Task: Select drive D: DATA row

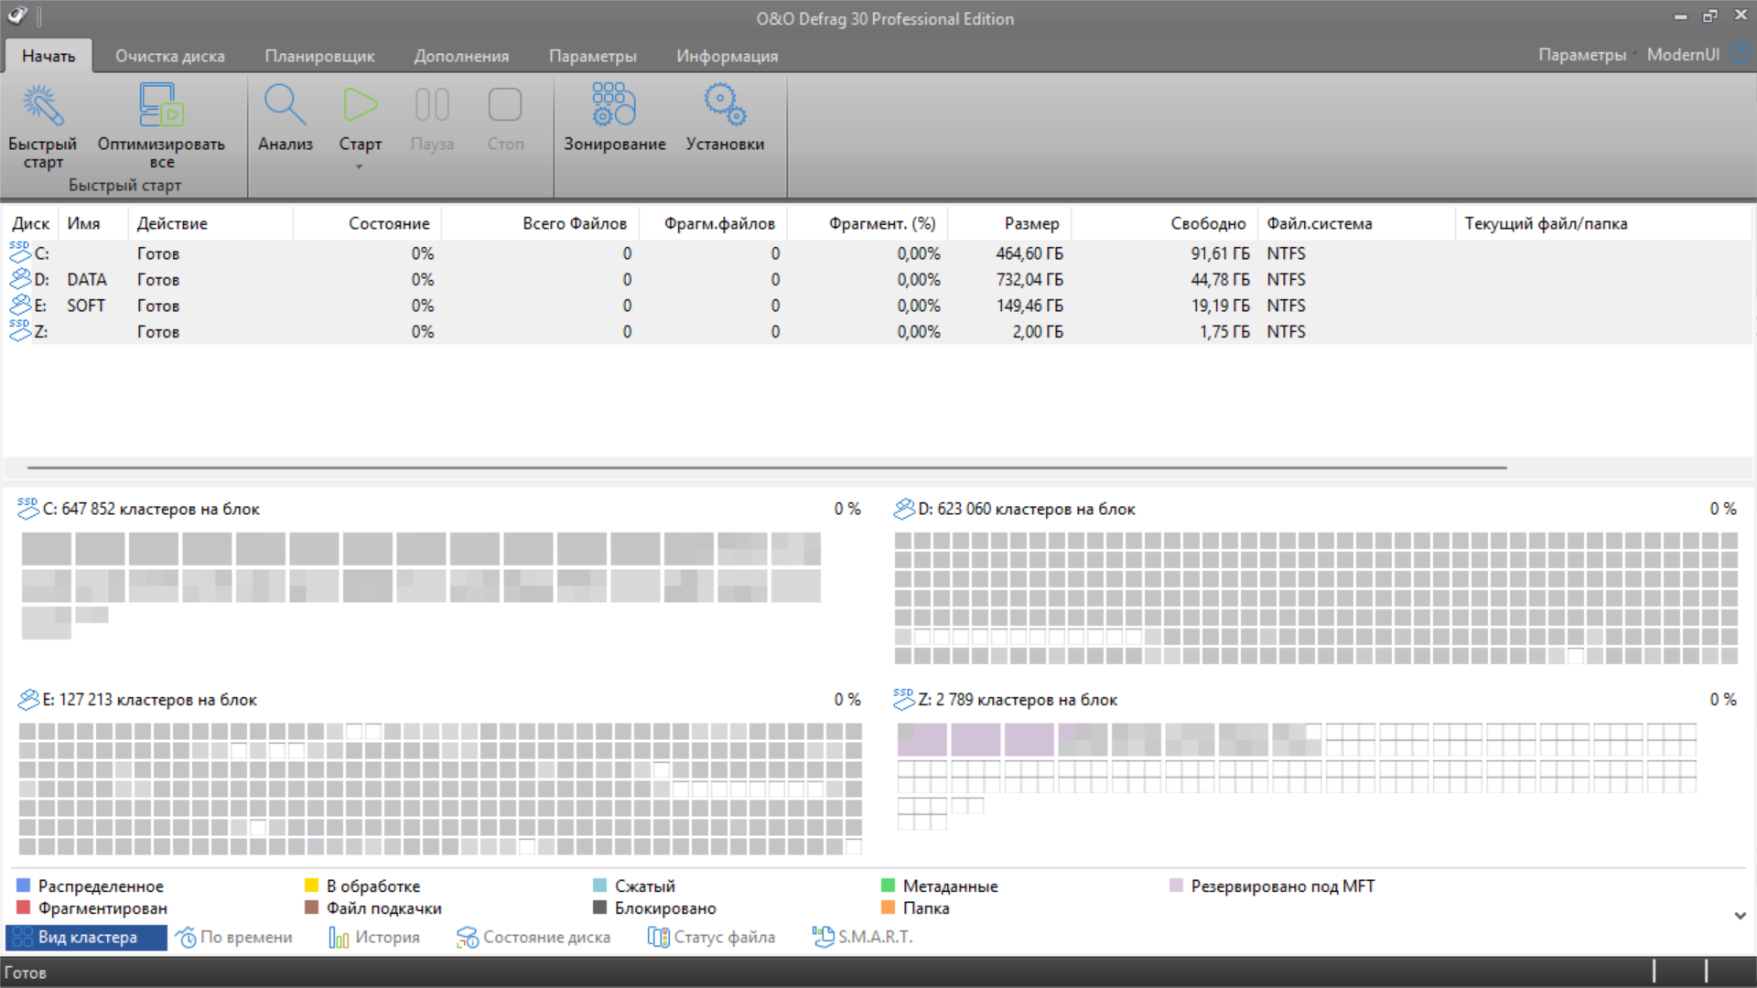Action: coord(87,279)
